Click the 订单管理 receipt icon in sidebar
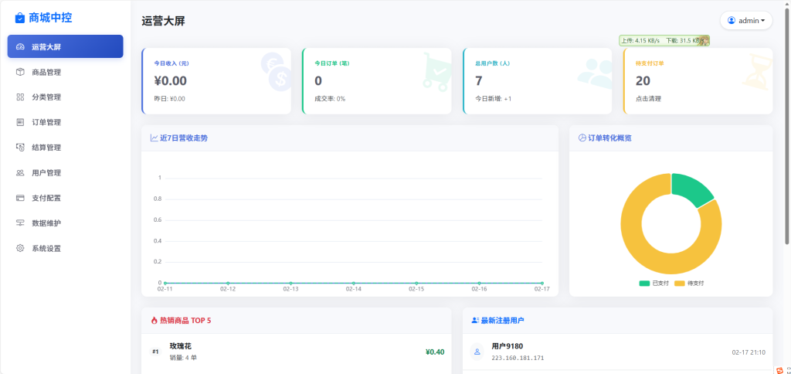The height and width of the screenshot is (374, 791). pyautogui.click(x=20, y=122)
